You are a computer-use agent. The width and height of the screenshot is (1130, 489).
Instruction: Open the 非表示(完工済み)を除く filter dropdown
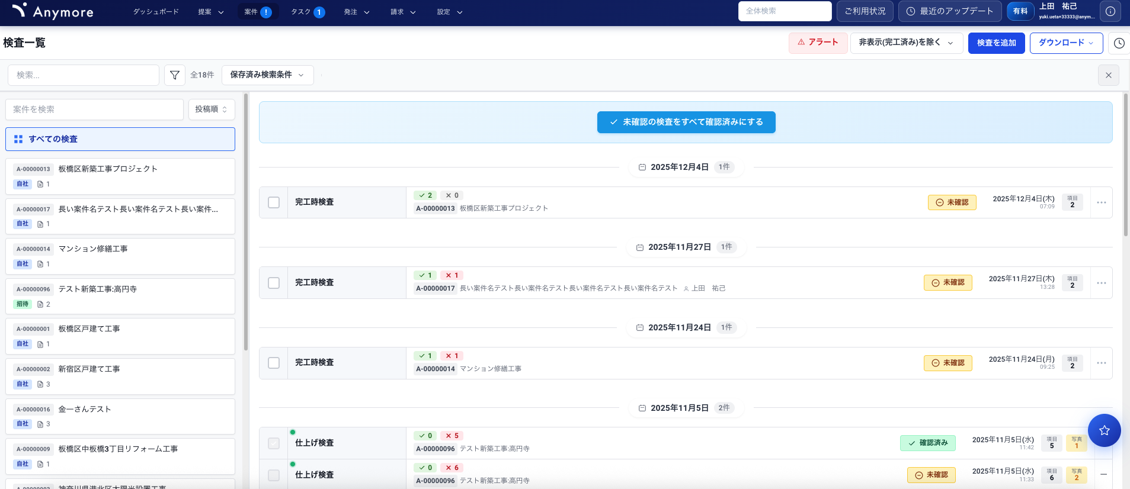(x=906, y=43)
